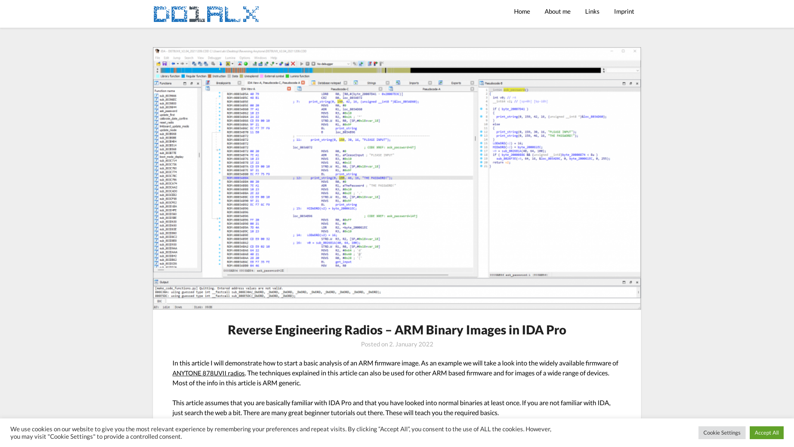Click the posted date 2. January 2022

411,344
